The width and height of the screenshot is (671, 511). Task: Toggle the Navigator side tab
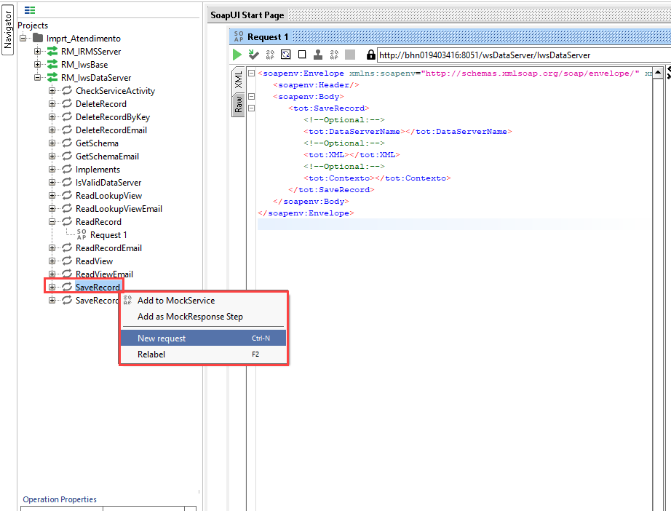click(8, 30)
